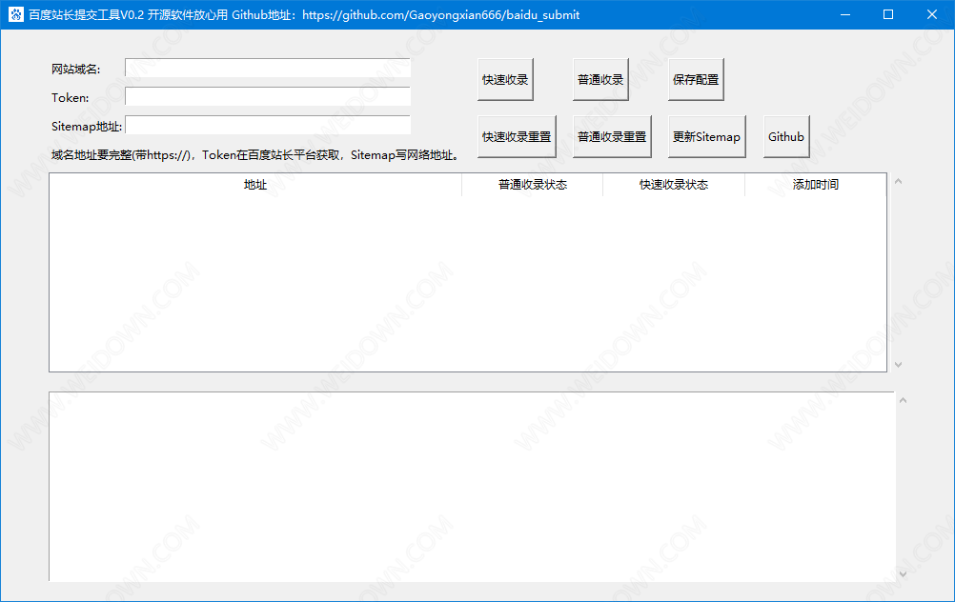Sort by the 快速收录状态 column header

674,185
